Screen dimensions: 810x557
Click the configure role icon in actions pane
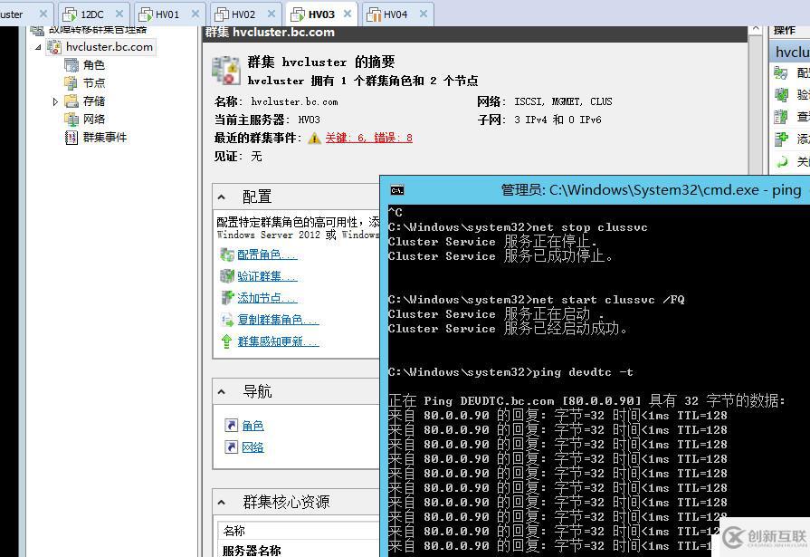tap(781, 73)
